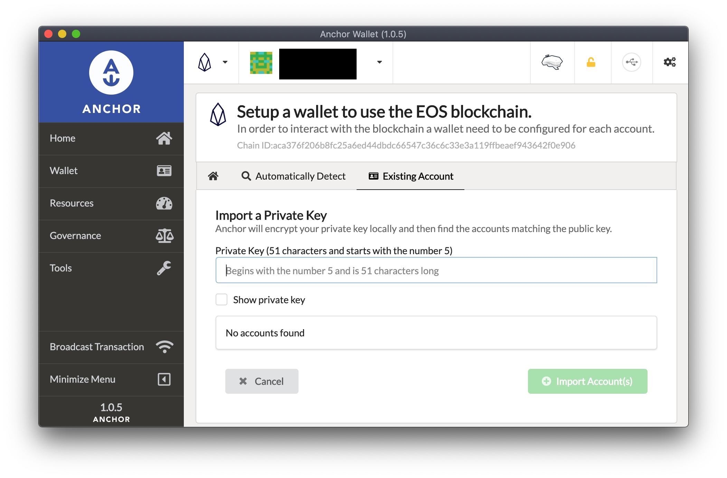
Task: Click the Import Account(s) button
Action: click(x=587, y=381)
